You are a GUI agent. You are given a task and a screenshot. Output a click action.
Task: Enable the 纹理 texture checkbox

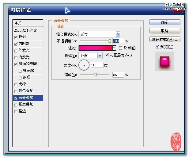click(20, 78)
